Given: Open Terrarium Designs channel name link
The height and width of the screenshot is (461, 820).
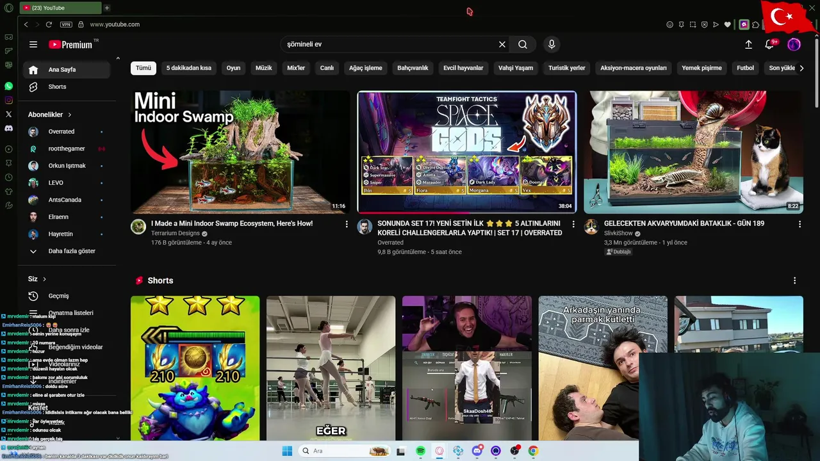Looking at the screenshot, I should click(x=176, y=234).
